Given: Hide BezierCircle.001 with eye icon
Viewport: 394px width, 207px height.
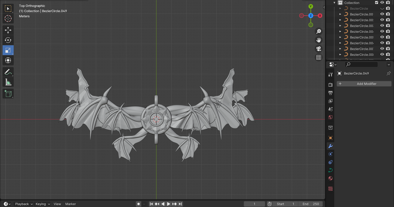Looking at the screenshot, I should point(382,14).
